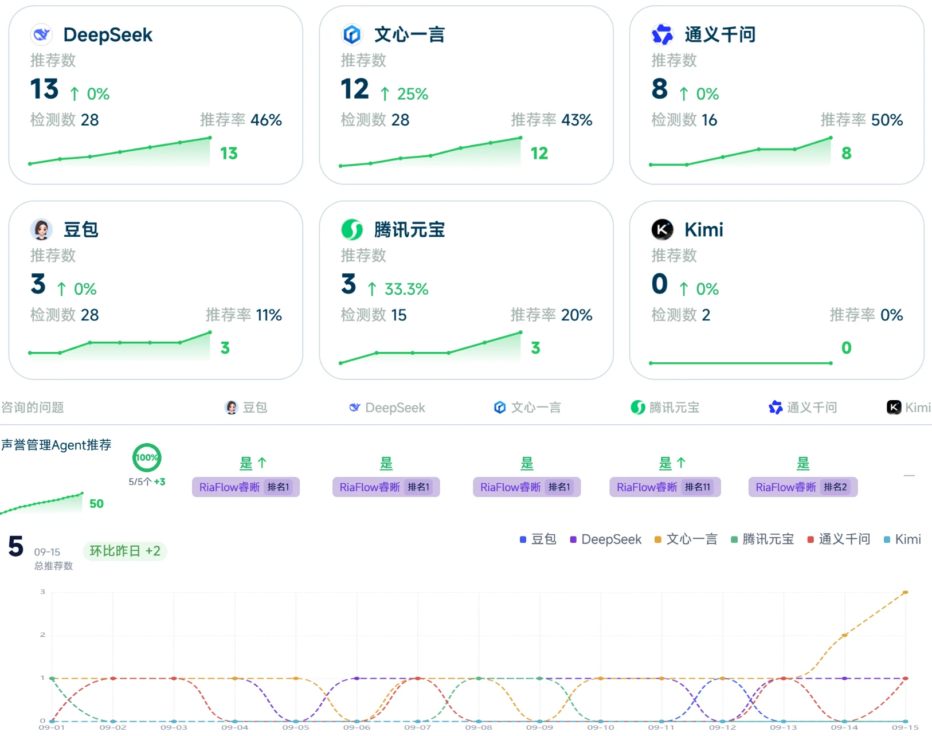Toggle the DeepSeek series in the chart legend

click(x=605, y=539)
